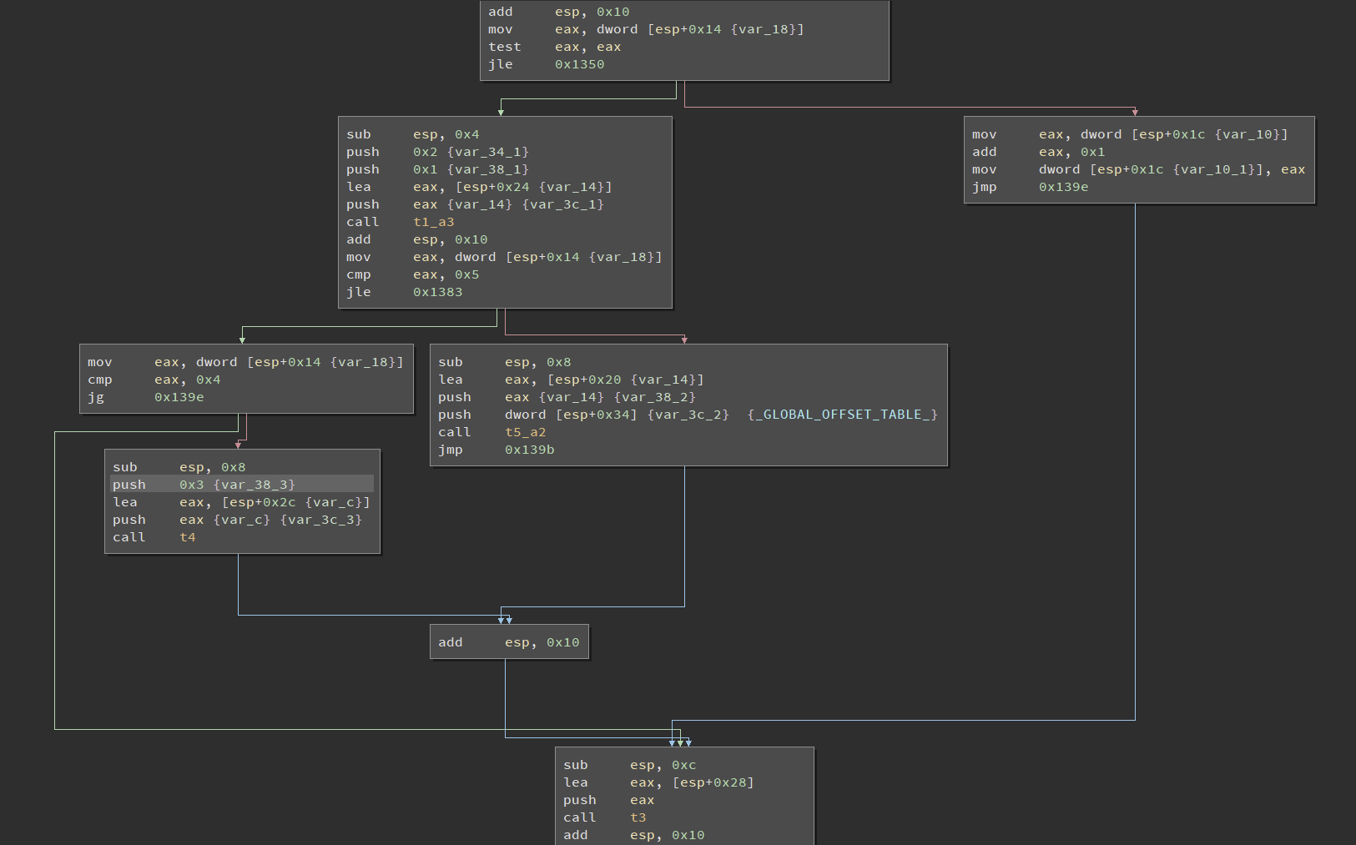Click the 'call t3' instruction
This screenshot has height=845, width=1356.
[605, 817]
